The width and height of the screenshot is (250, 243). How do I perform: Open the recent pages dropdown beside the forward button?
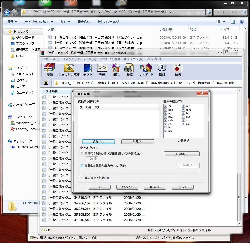click(x=19, y=12)
